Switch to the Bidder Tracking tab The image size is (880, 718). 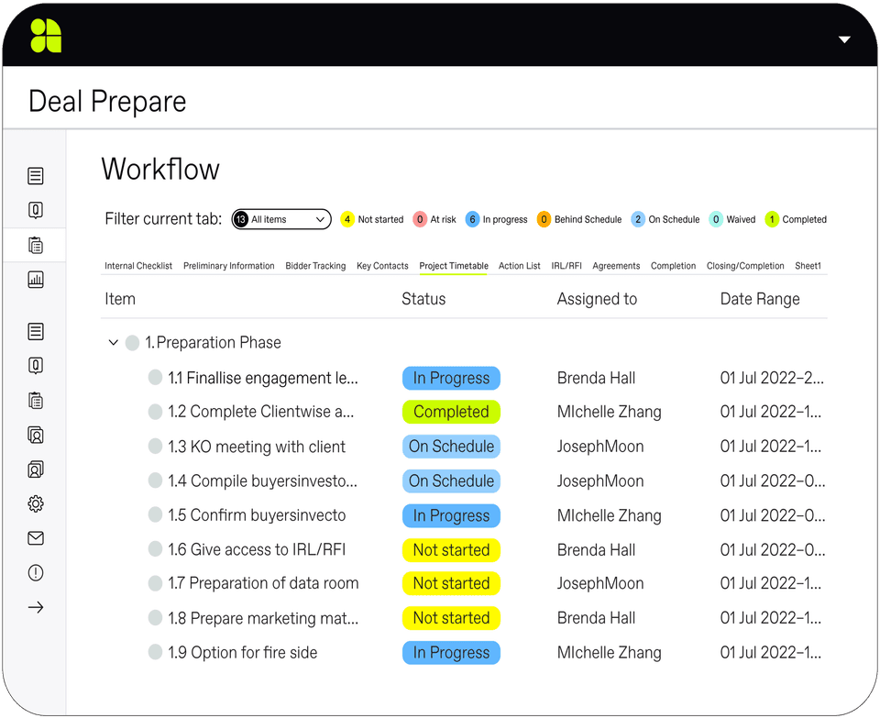point(315,266)
